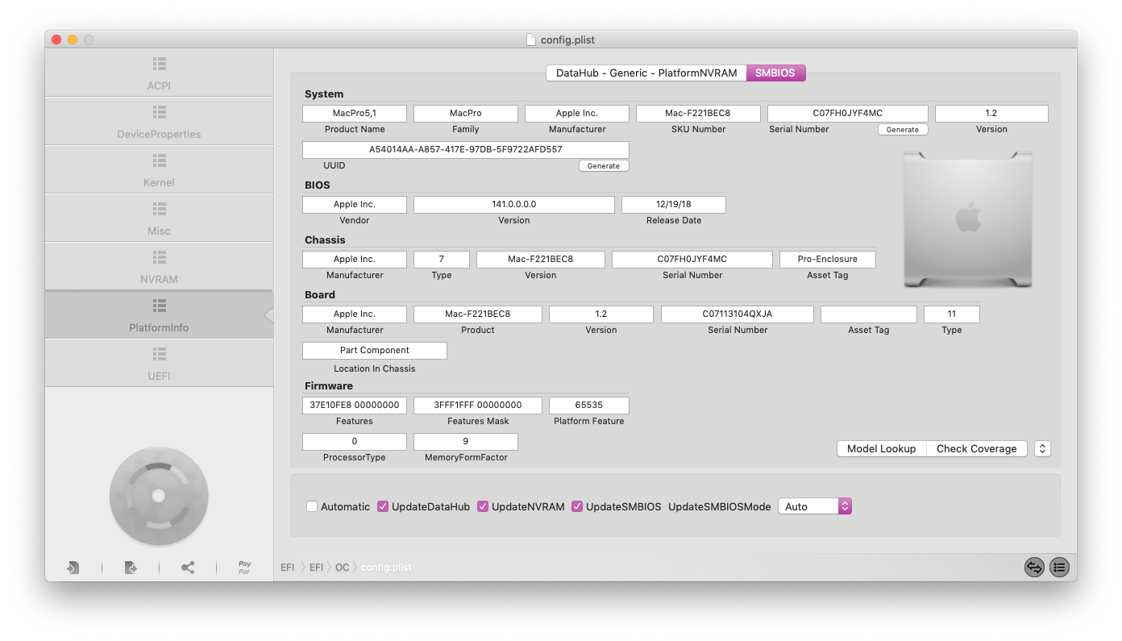Click the Features Mask field

coord(478,406)
